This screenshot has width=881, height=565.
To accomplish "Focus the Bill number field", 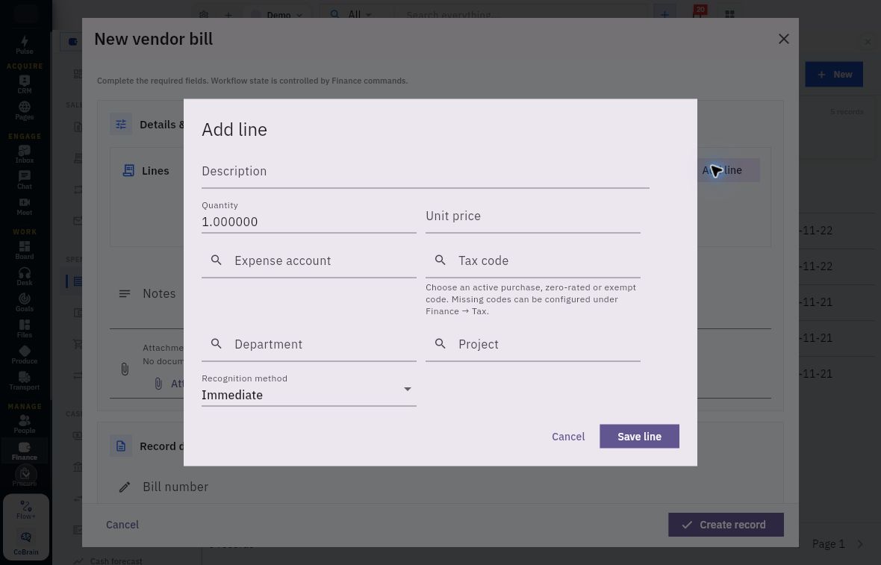I will click(x=440, y=487).
